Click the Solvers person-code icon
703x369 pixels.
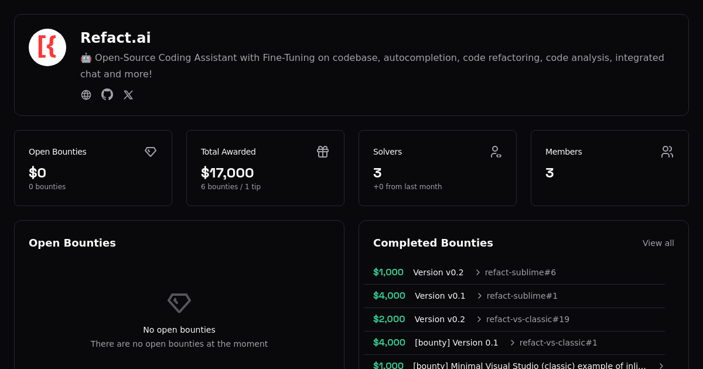tap(496, 152)
